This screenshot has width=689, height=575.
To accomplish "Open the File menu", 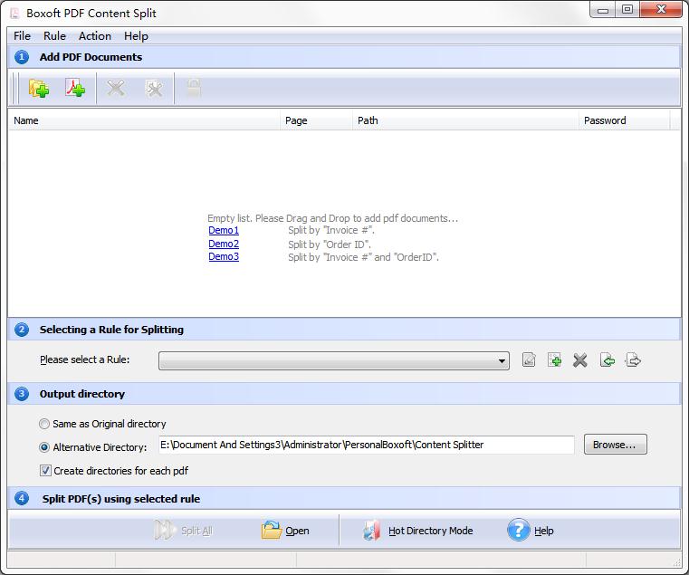I will click(x=22, y=36).
